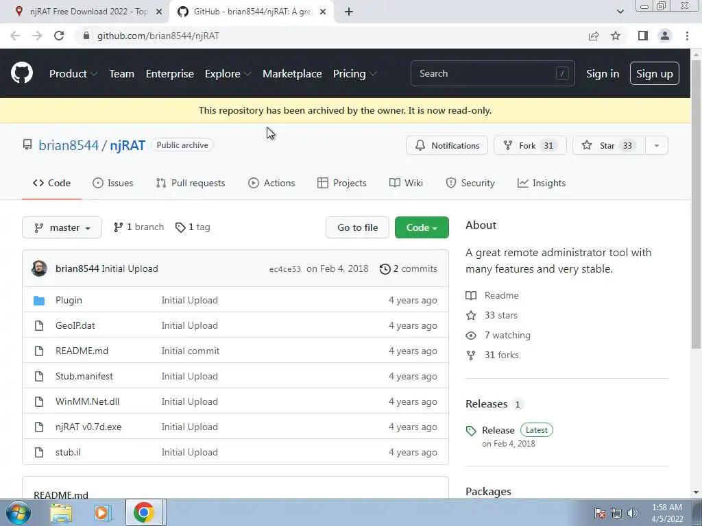Click the file icon beside GeoIP.dat
The image size is (702, 526).
(x=39, y=325)
